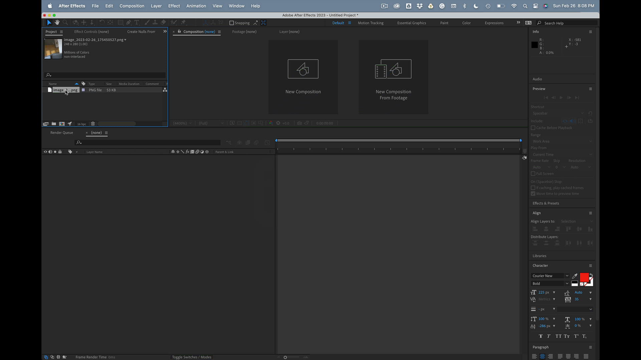The width and height of the screenshot is (641, 360).
Task: Create a new folder in Project panel
Action: coord(54,124)
